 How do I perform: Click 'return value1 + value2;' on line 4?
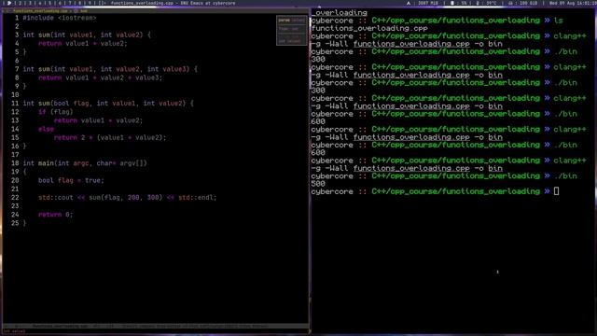click(x=83, y=44)
